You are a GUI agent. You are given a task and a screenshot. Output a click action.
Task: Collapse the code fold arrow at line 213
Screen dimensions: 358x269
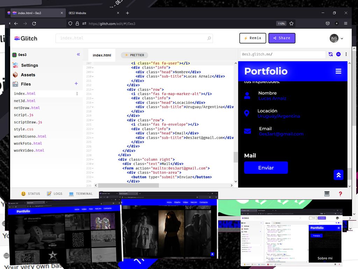tap(93, 89)
